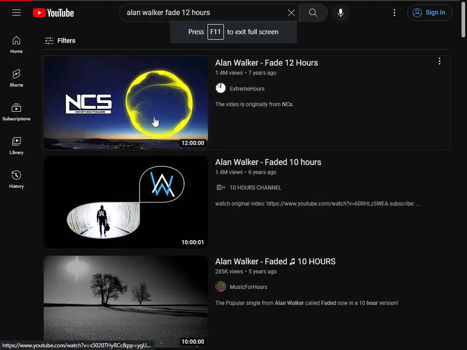Open Shorts from sidebar
Viewport: 467px width, 350px height.
click(x=16, y=78)
